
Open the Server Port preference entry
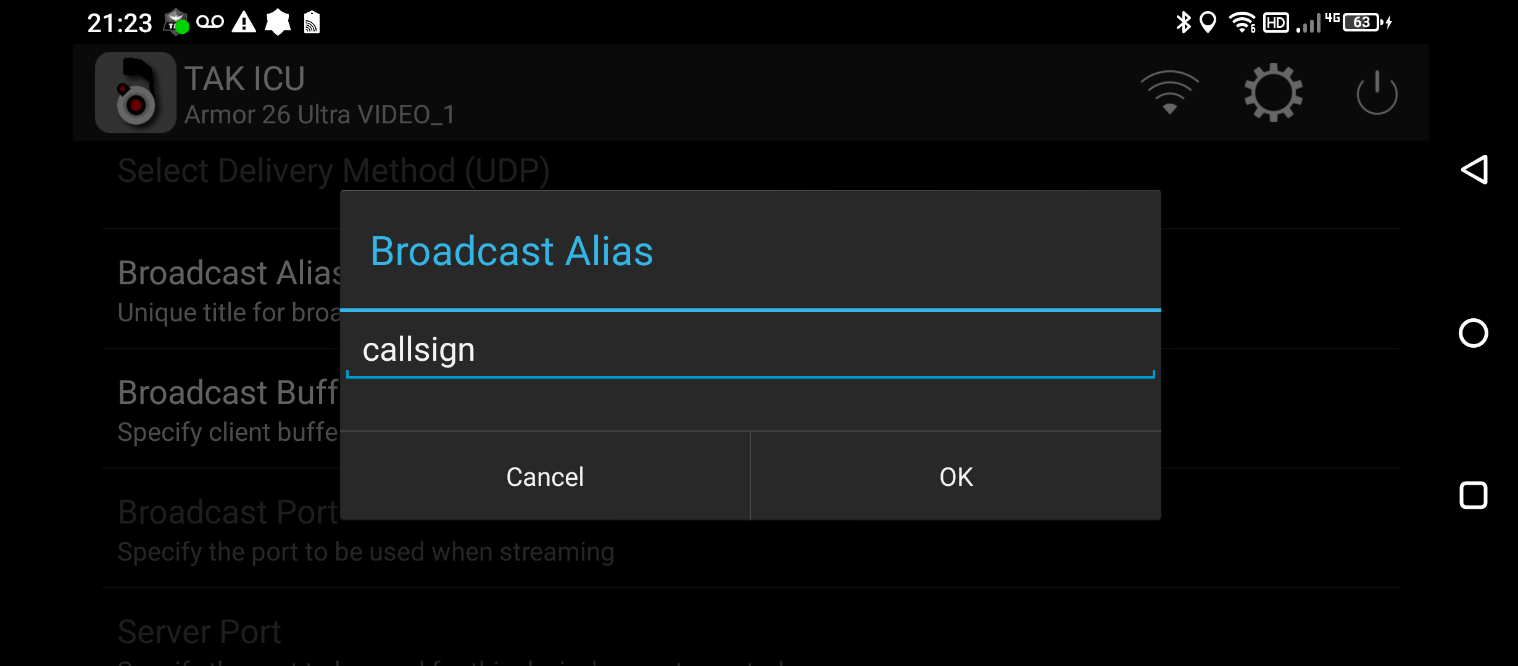click(x=199, y=632)
